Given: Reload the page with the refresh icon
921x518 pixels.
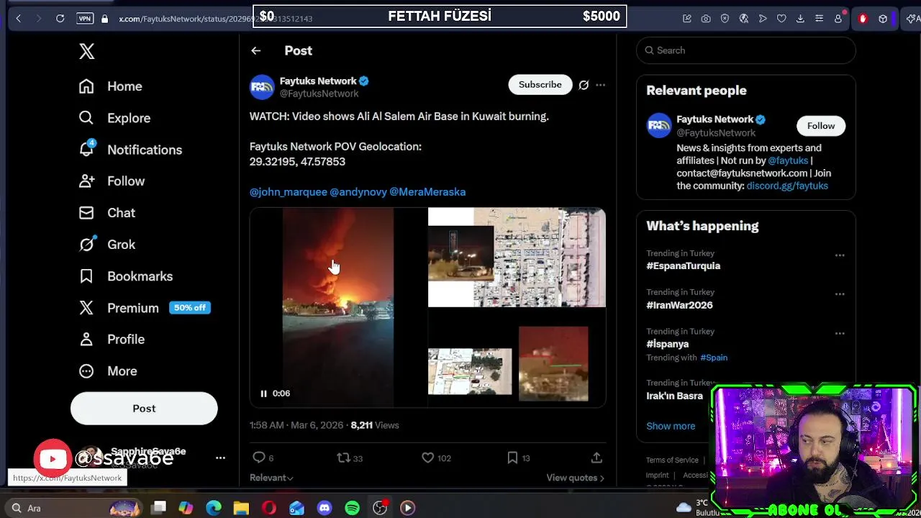Looking at the screenshot, I should pyautogui.click(x=60, y=19).
